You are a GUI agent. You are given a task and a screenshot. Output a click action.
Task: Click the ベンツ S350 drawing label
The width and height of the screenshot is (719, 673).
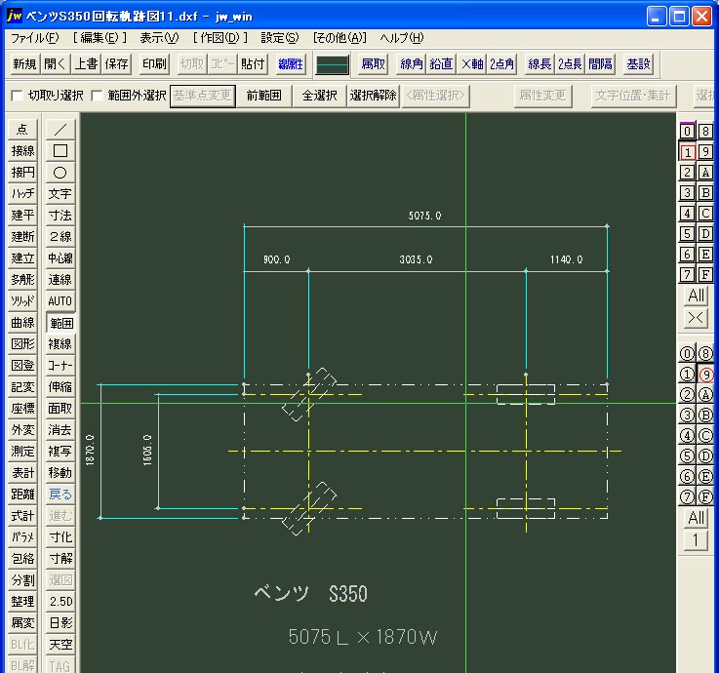(x=310, y=594)
